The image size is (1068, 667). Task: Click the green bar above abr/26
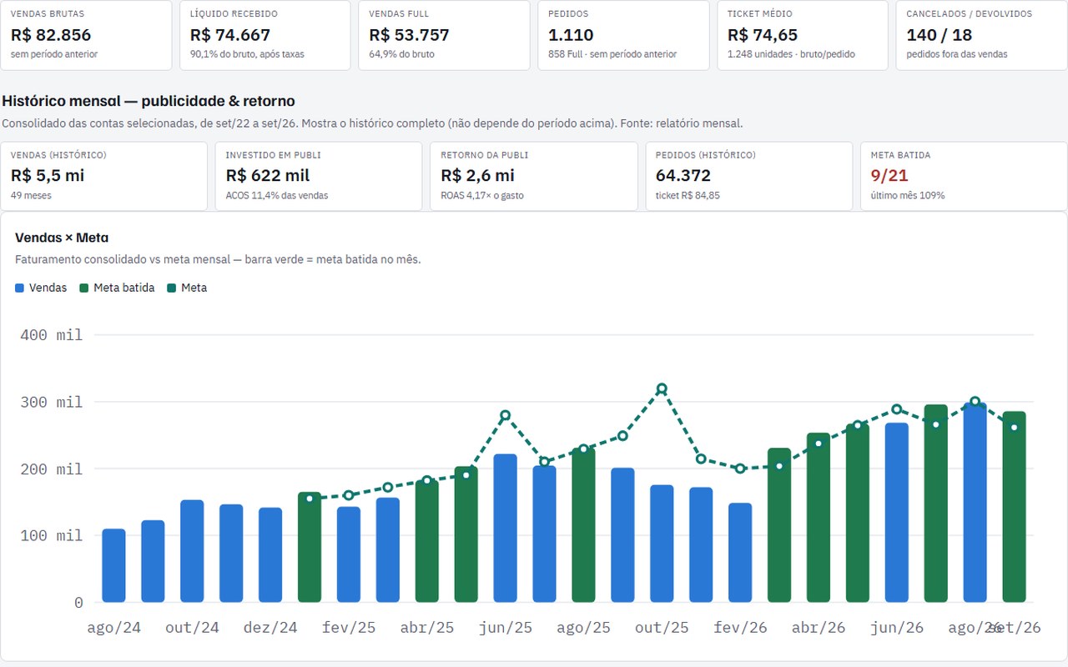819,517
